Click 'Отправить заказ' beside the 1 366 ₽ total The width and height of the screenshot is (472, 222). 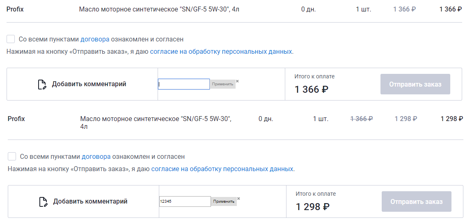(x=415, y=84)
